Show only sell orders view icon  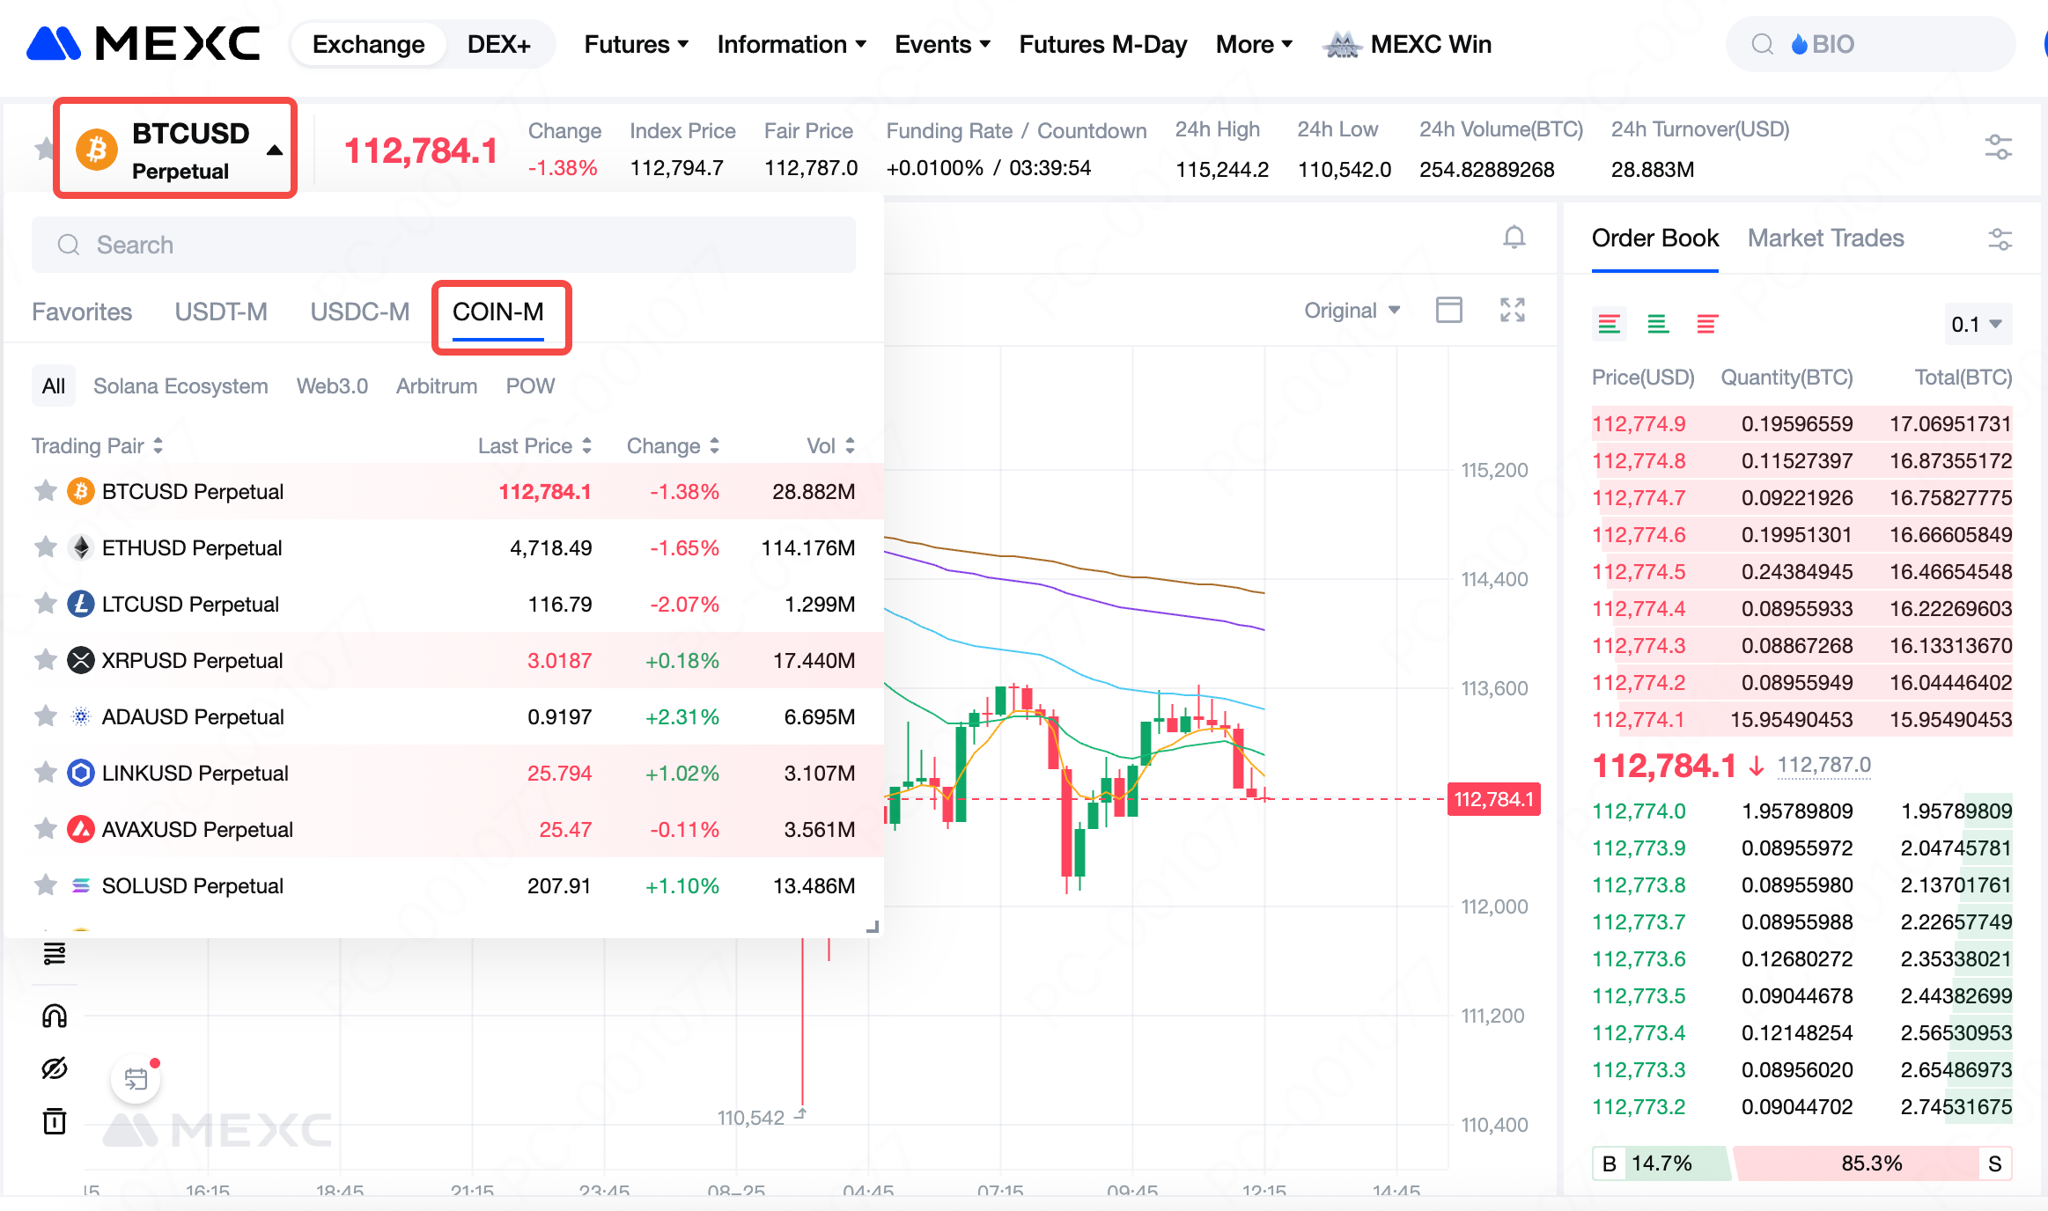(1706, 325)
